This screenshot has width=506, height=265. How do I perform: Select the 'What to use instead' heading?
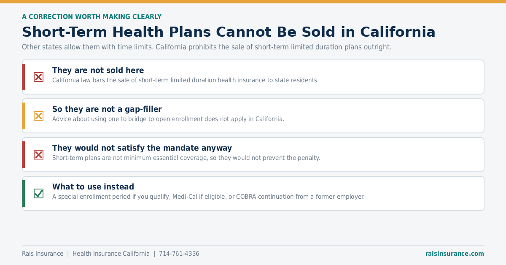coord(93,187)
